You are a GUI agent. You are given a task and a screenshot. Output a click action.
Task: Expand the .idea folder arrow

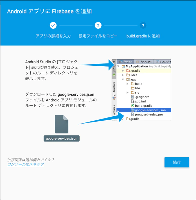coord(123,75)
